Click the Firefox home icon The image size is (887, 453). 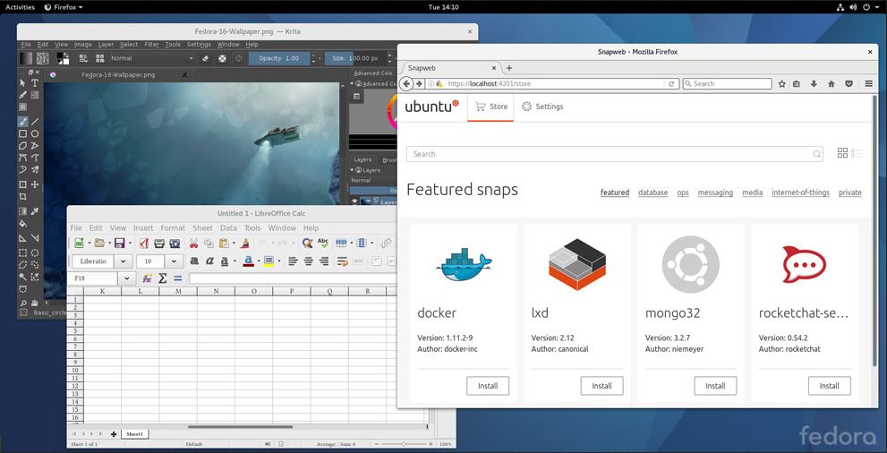pos(832,84)
